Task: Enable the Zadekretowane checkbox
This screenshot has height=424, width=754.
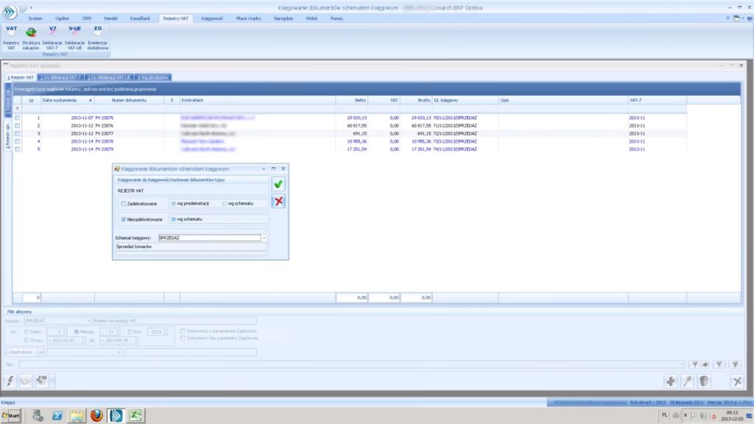Action: tap(124, 203)
